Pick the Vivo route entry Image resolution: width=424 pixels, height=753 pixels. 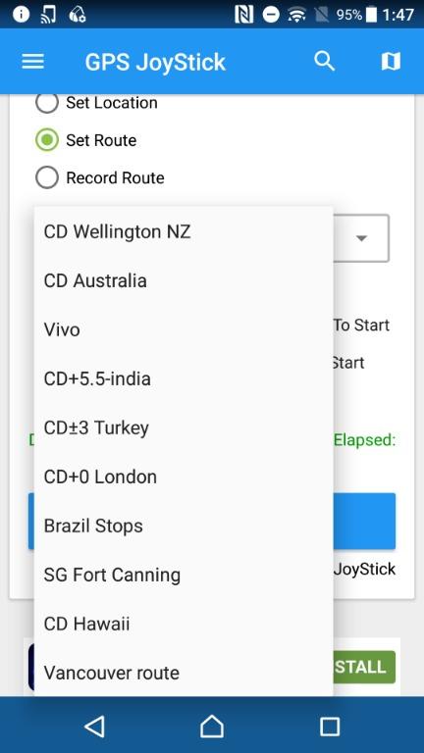[184, 329]
